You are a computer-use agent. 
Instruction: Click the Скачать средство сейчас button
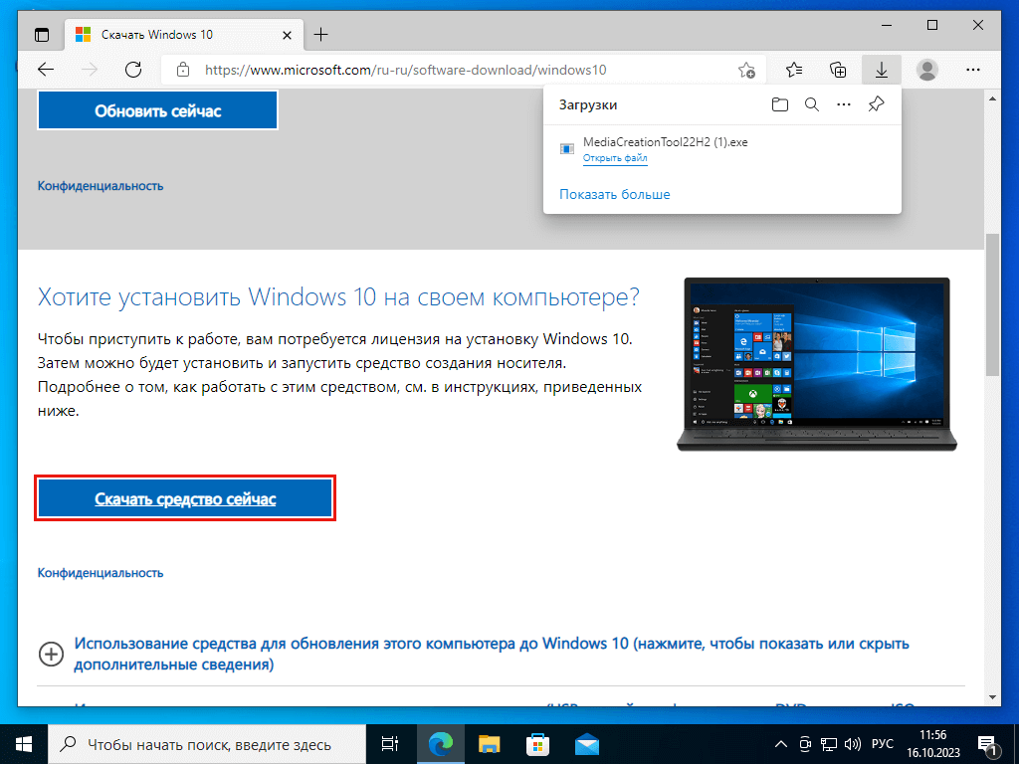(x=185, y=498)
